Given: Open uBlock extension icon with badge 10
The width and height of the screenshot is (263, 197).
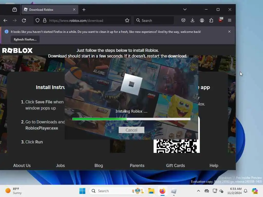Looking at the screenshot, I should tap(221, 20).
